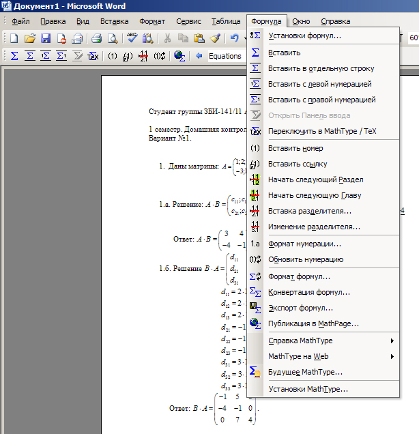The height and width of the screenshot is (434, 419).
Task: Choose Установки MathType... item
Action: point(324,389)
